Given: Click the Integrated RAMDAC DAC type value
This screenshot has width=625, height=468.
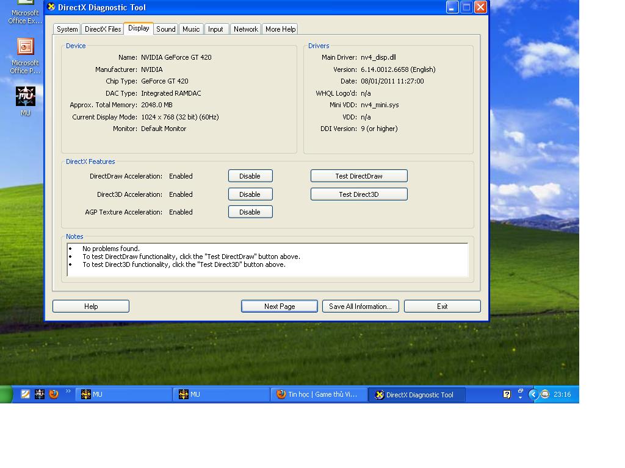Looking at the screenshot, I should tap(171, 93).
